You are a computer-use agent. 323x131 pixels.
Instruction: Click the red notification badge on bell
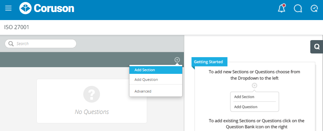click(284, 5)
